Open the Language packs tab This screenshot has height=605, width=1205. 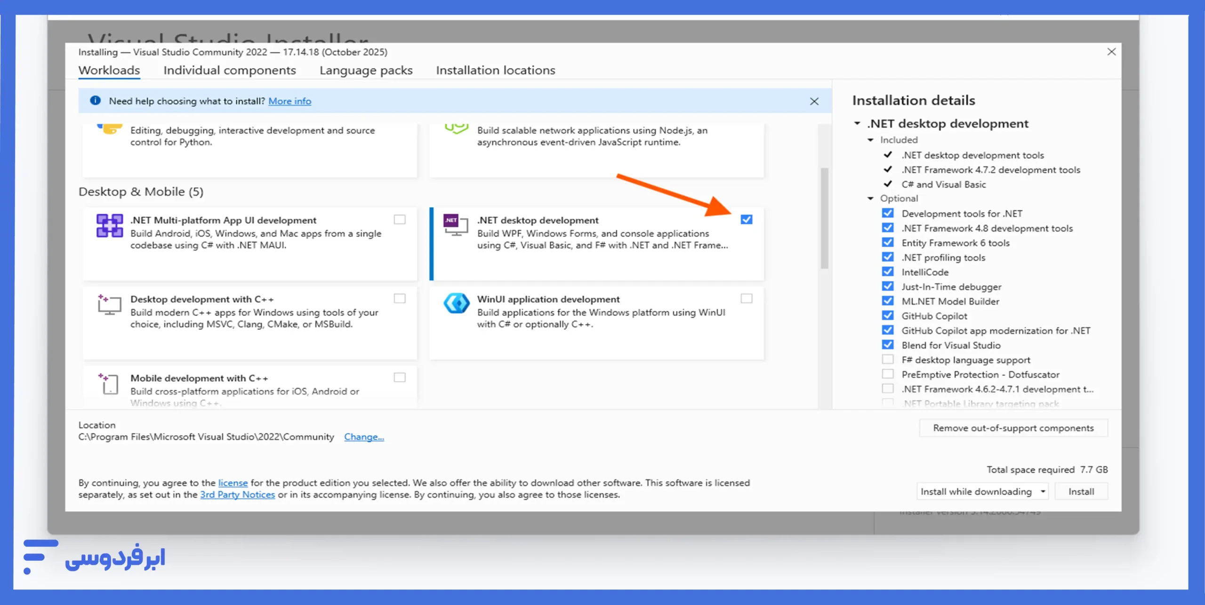pyautogui.click(x=366, y=71)
